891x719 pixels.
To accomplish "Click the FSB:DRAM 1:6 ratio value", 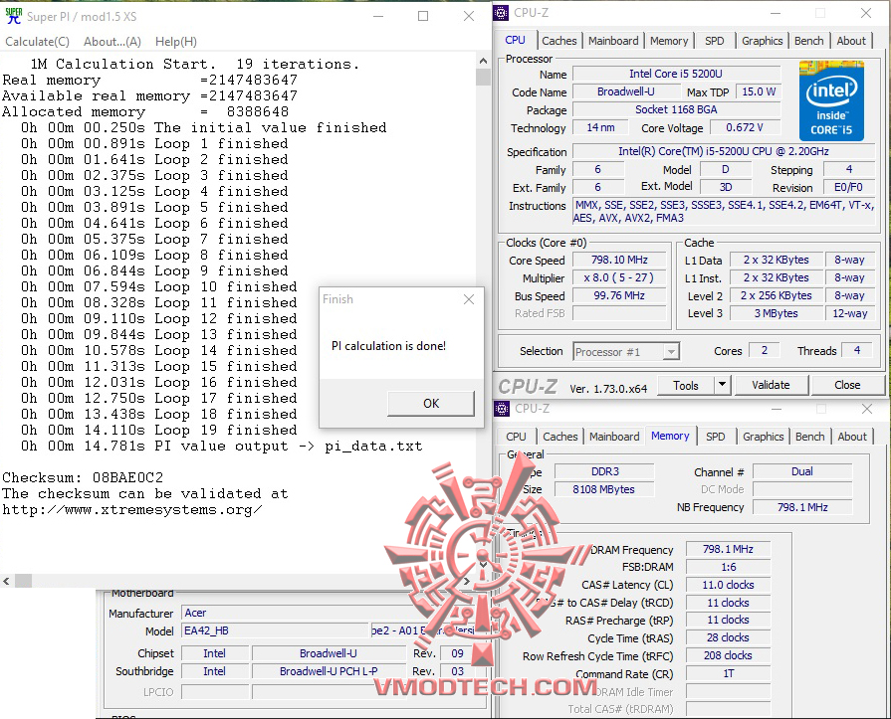I will [x=728, y=567].
